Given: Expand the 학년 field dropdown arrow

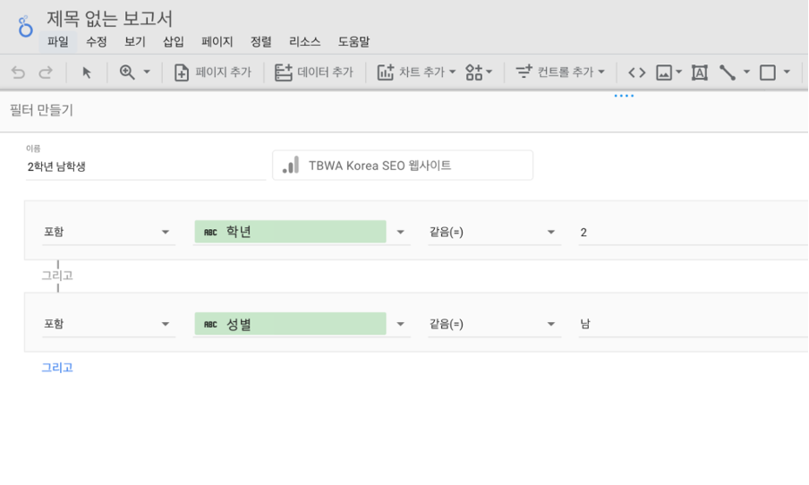Looking at the screenshot, I should (400, 232).
